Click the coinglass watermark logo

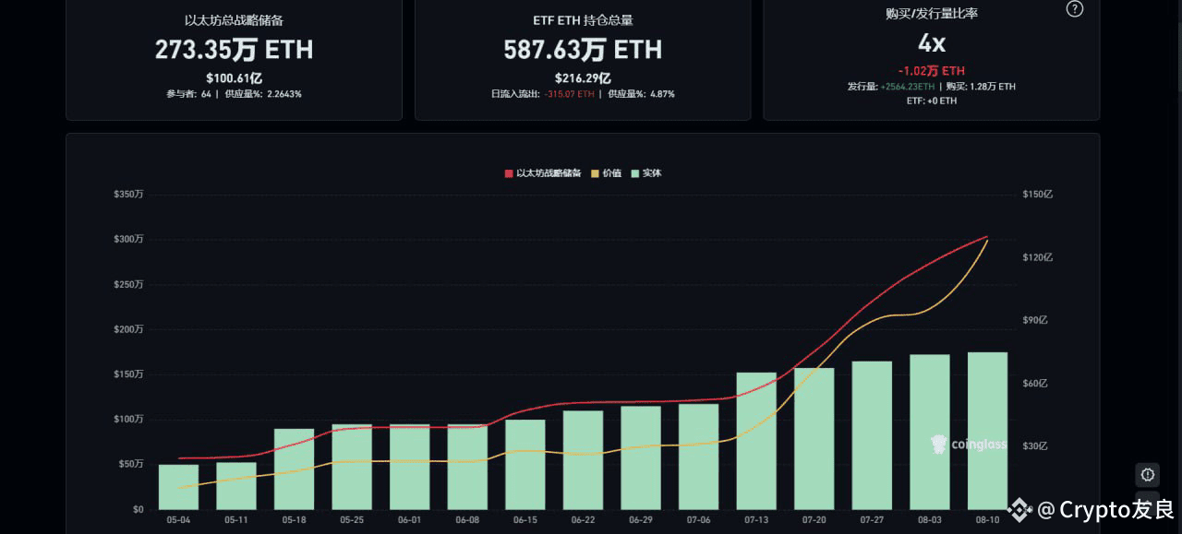969,445
